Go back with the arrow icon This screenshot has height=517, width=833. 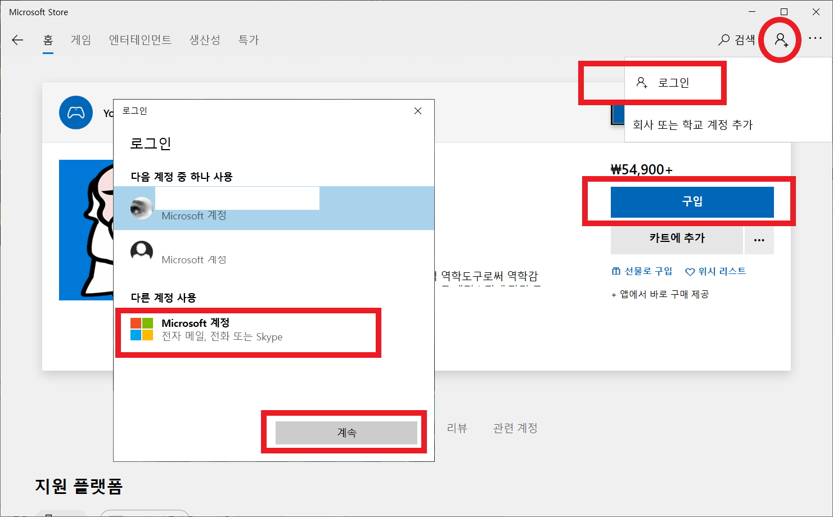click(17, 40)
